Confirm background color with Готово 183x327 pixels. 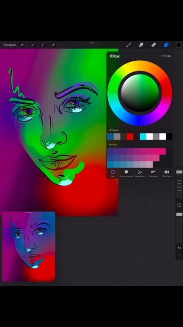(x=166, y=56)
